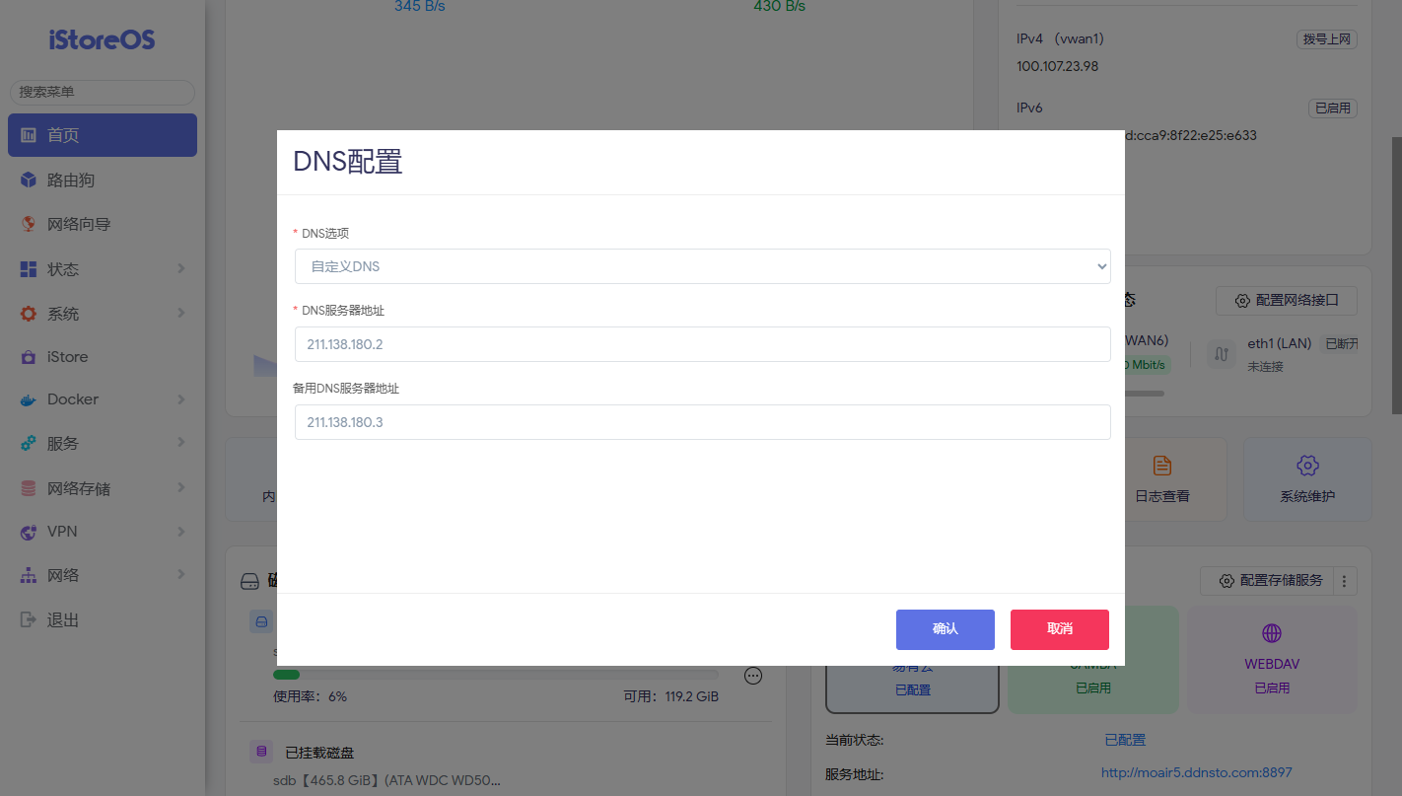This screenshot has height=796, width=1402.
Task: Expand the 服务 sidebar chevron
Action: point(181,443)
